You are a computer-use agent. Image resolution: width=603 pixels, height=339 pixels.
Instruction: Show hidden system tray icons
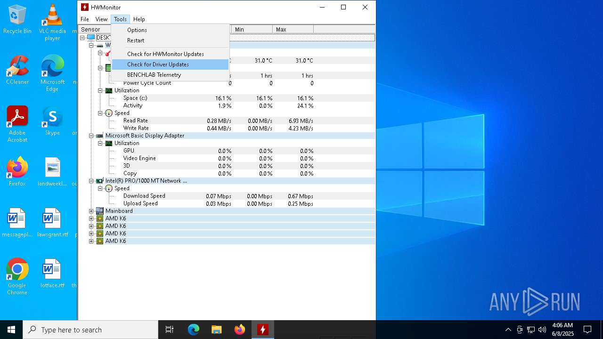[x=508, y=330]
